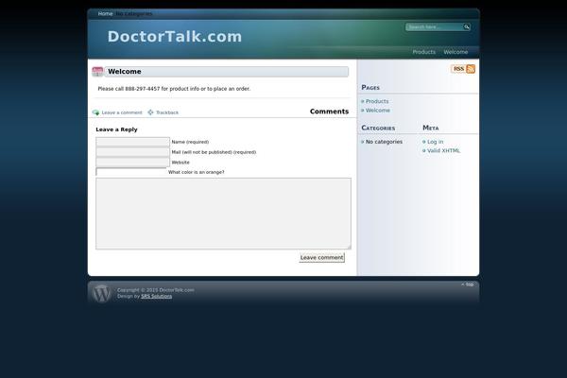Select Welcome in header navigation
The image size is (567, 378).
pos(455,52)
